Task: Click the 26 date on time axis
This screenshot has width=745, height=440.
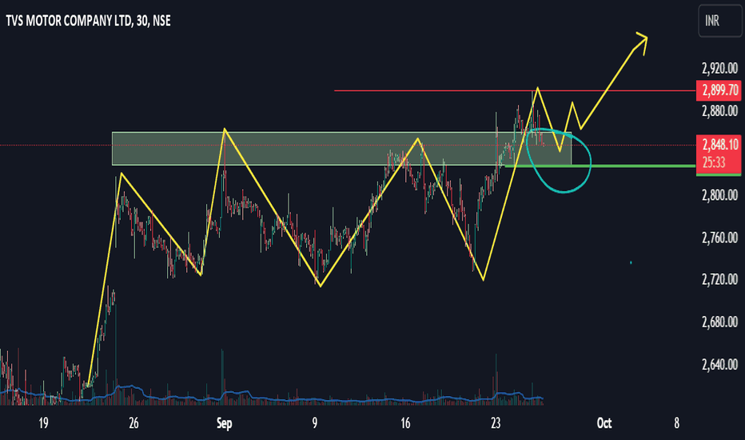Action: point(133,423)
